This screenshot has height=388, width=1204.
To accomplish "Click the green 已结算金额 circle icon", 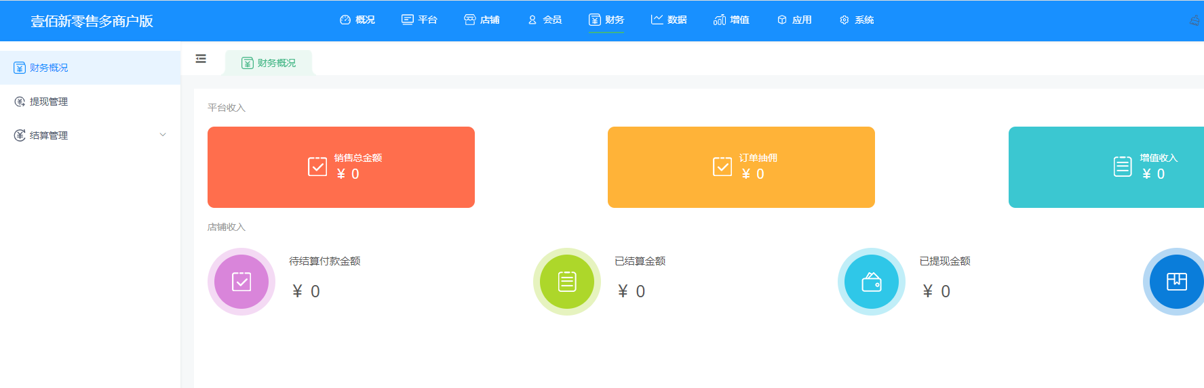I will [x=567, y=282].
